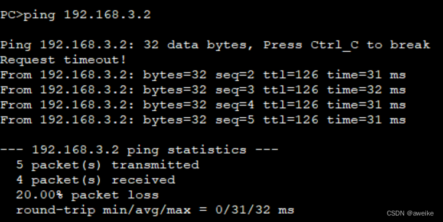
Task: Click the 0/31/32 ms result value
Action: [255, 210]
